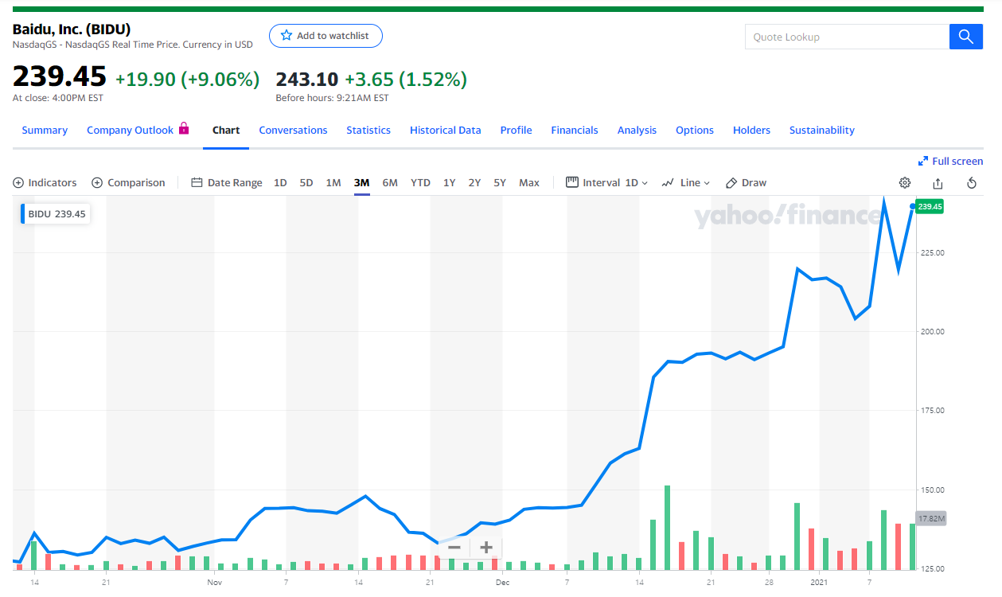Click the active Chart tab
The width and height of the screenshot is (1002, 597).
[x=226, y=131]
